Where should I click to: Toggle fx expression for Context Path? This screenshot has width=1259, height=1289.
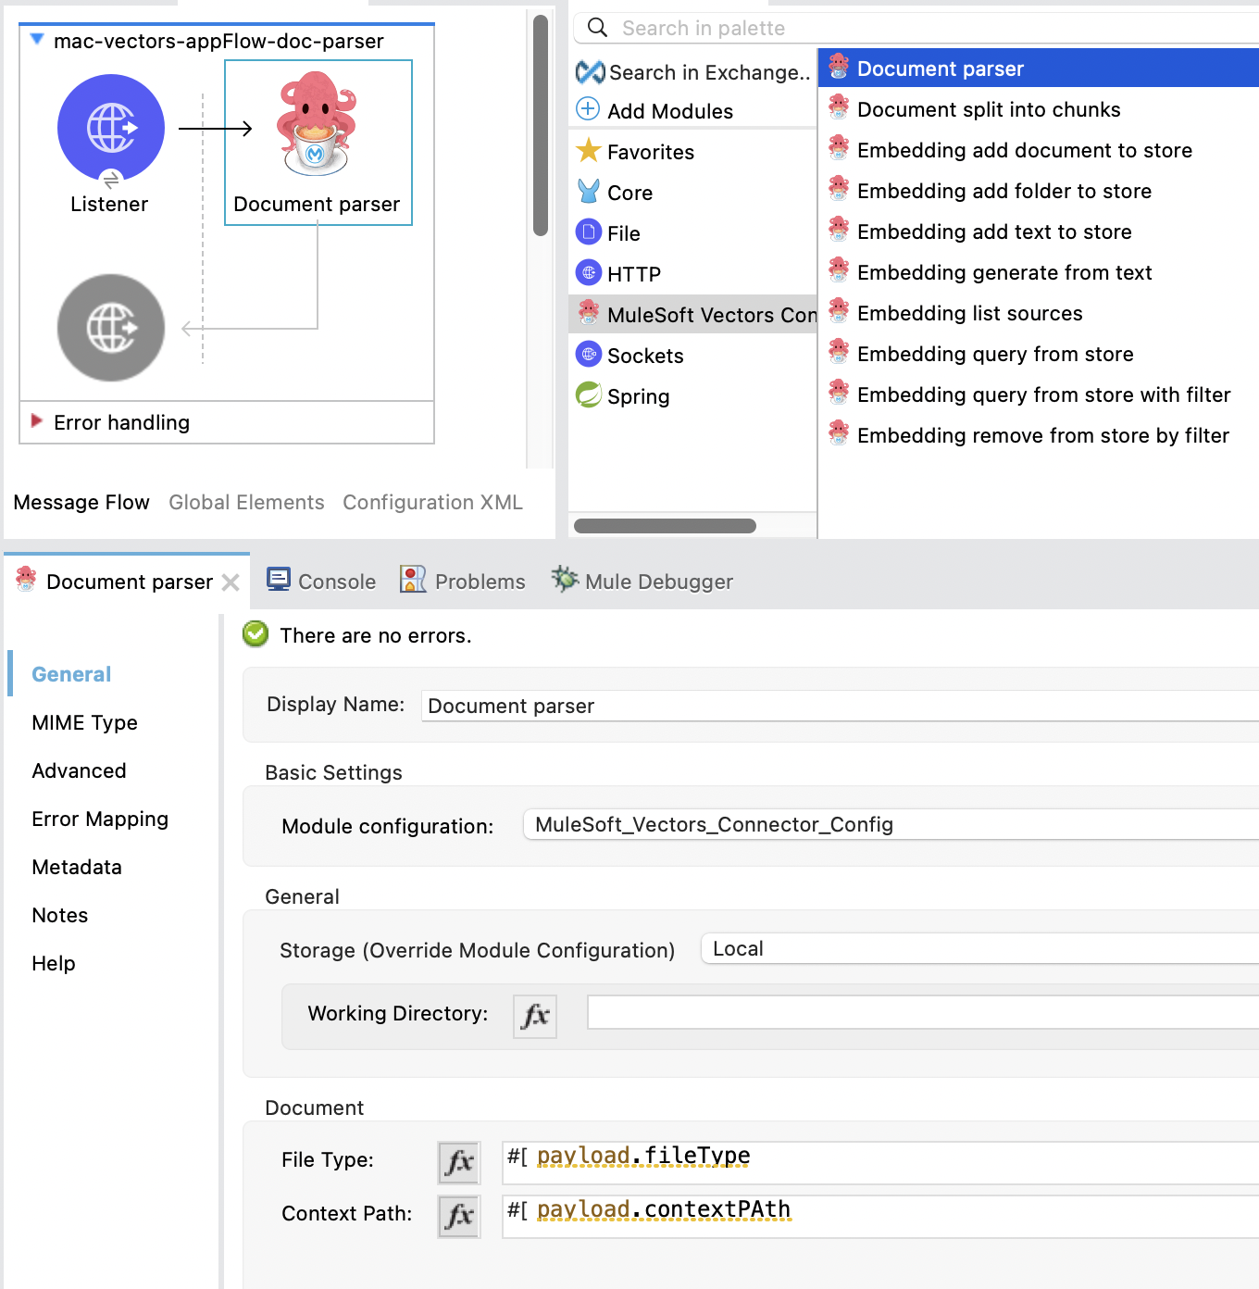coord(459,1217)
